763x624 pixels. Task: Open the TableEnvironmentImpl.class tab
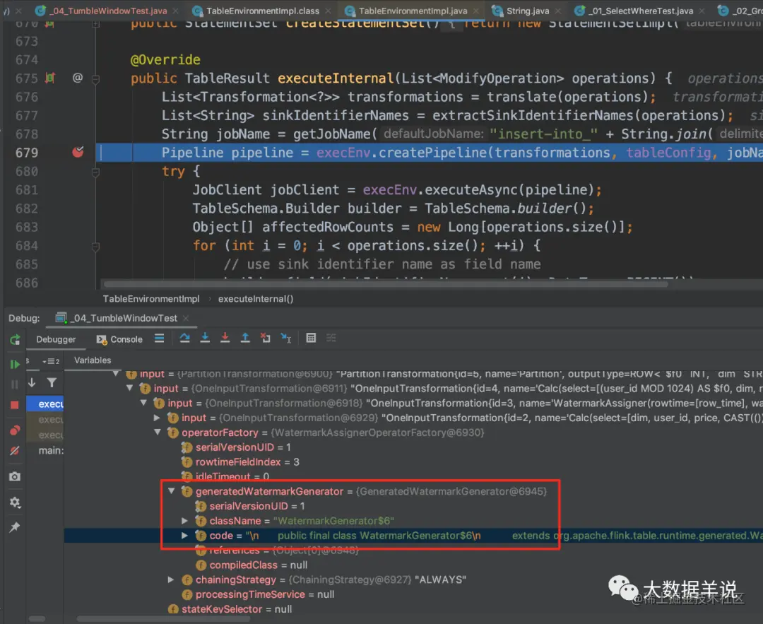pos(263,11)
